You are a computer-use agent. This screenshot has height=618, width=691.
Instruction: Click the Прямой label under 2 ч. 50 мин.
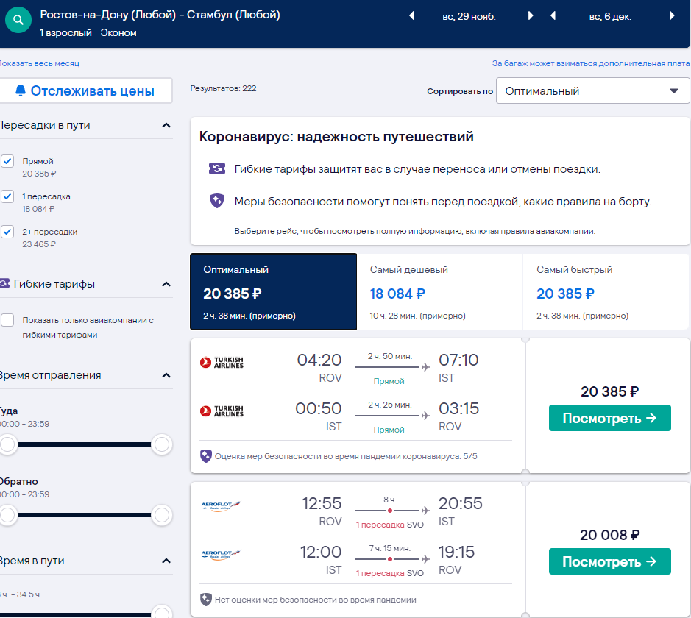coord(389,381)
